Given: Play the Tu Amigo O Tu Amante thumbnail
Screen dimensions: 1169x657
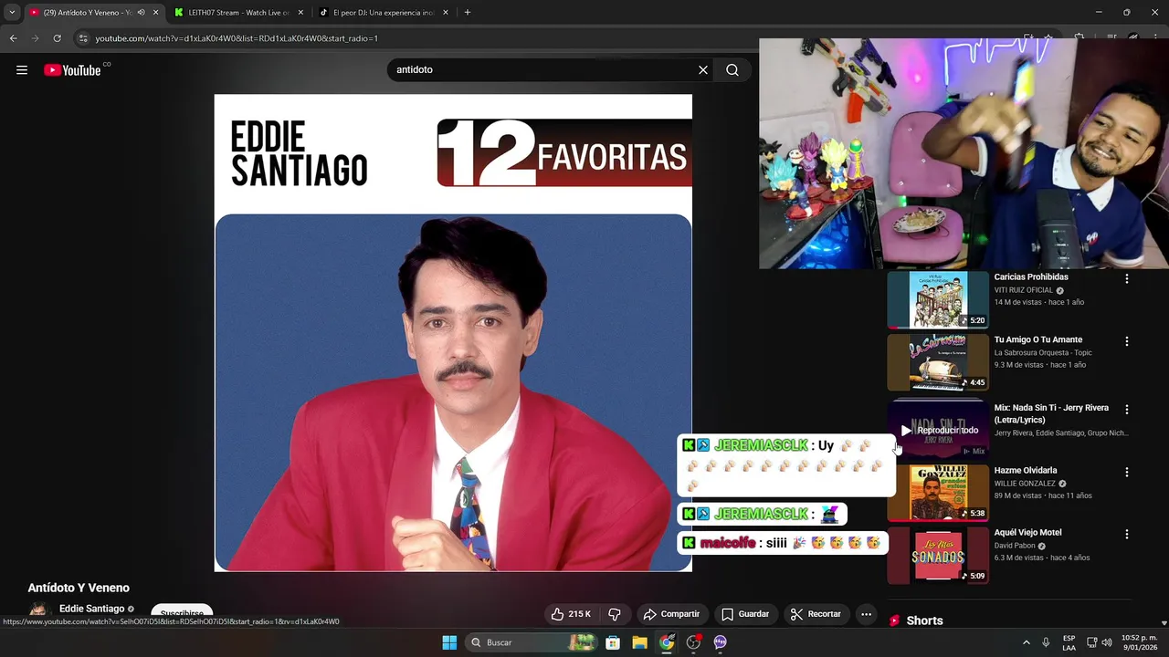Looking at the screenshot, I should (938, 362).
